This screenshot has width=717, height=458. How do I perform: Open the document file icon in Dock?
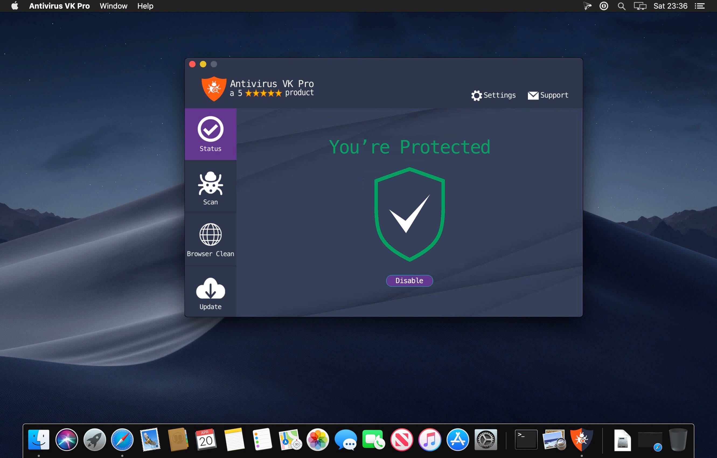coord(622,440)
